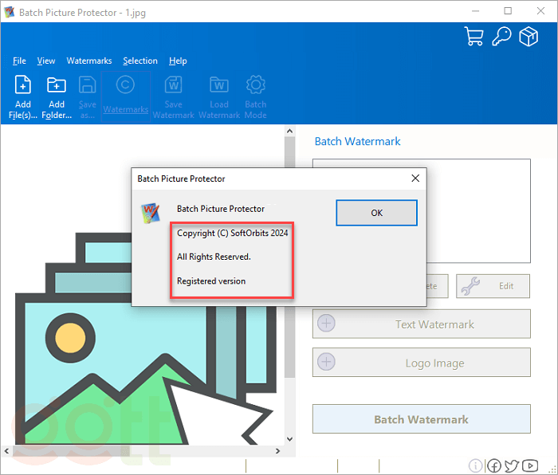This screenshot has width=558, height=475.
Task: Open the registration key icon
Action: [x=501, y=37]
